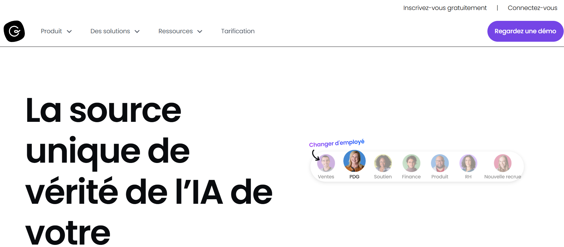
Task: Click Regardez une démo button
Action: coord(525,31)
